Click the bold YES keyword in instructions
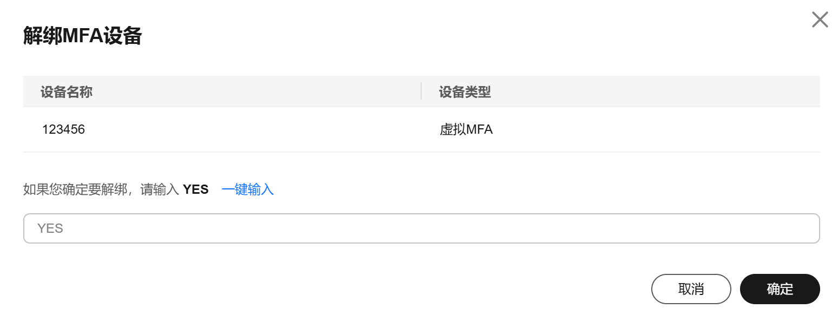Screen dimensions: 838x328 pos(195,189)
